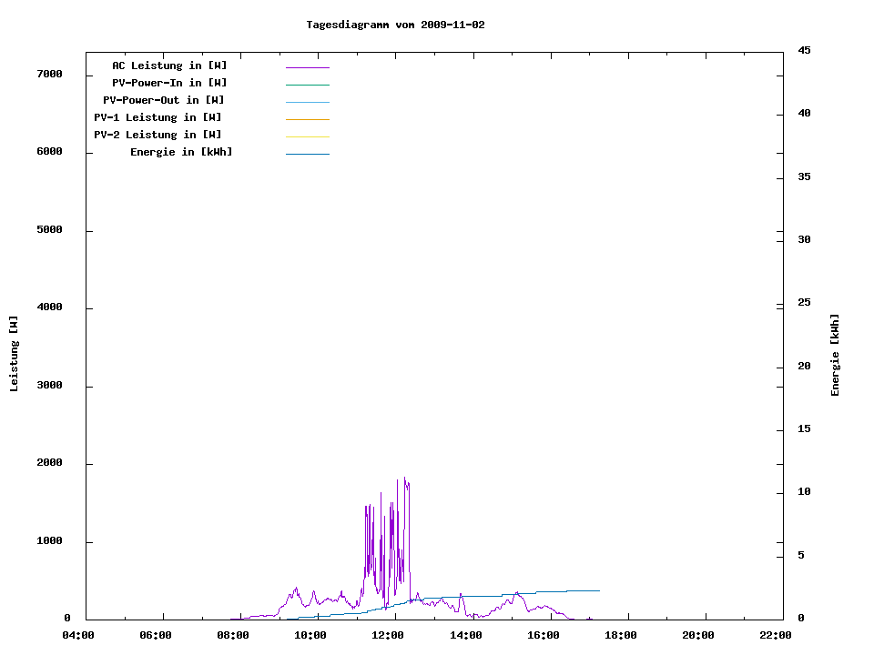Click the light blue PV-Power-Out legend line

307,102
